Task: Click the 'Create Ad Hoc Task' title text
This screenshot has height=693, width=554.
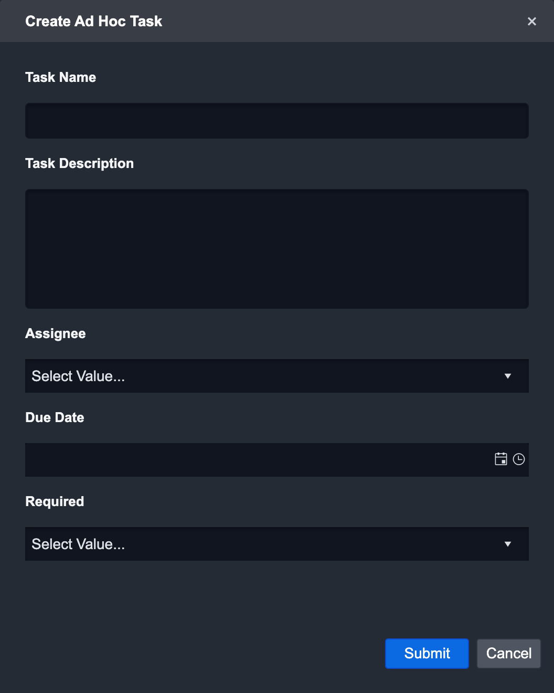Action: (94, 22)
